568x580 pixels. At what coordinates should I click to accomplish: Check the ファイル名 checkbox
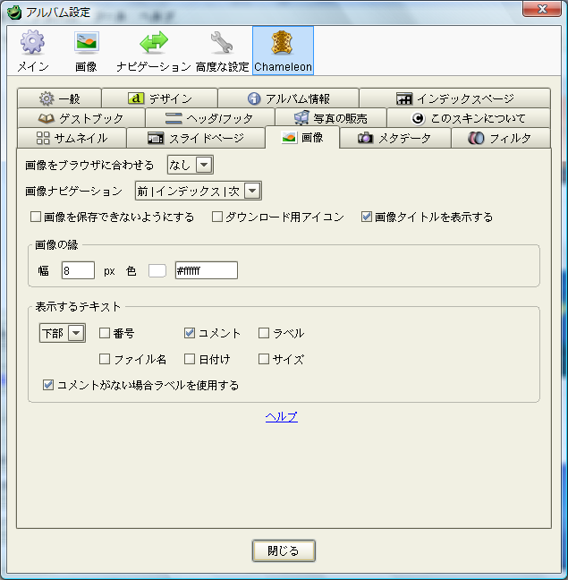105,359
